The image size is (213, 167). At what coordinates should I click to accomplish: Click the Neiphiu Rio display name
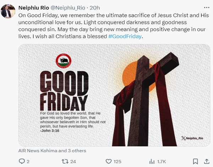click(x=34, y=8)
